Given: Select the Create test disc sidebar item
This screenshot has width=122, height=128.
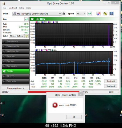Looking at the screenshot, I should (x=16, y=46).
